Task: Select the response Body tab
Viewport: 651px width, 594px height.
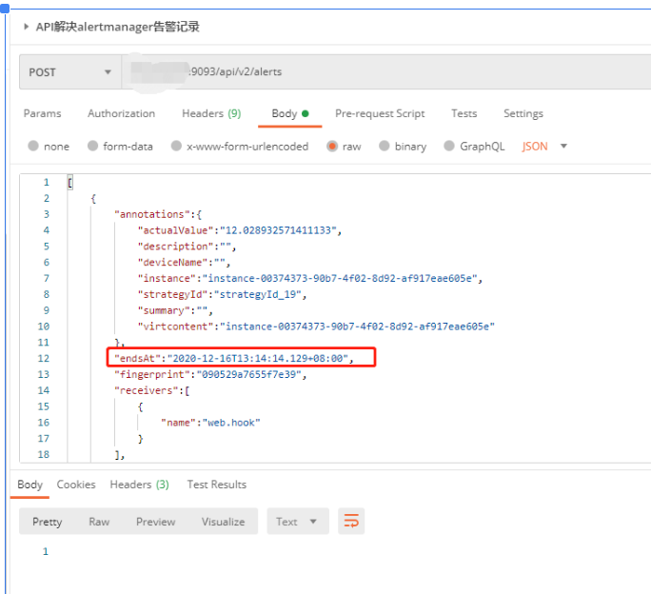Action: (30, 485)
